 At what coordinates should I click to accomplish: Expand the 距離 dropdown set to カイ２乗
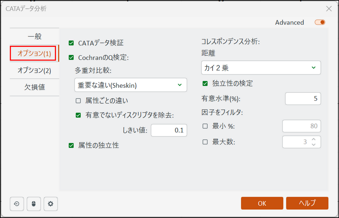coord(261,68)
